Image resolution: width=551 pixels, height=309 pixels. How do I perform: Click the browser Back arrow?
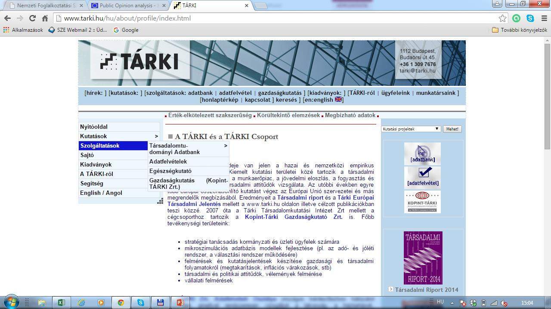click(7, 18)
